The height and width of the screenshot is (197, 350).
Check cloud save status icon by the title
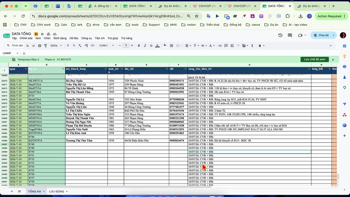(x=55, y=34)
